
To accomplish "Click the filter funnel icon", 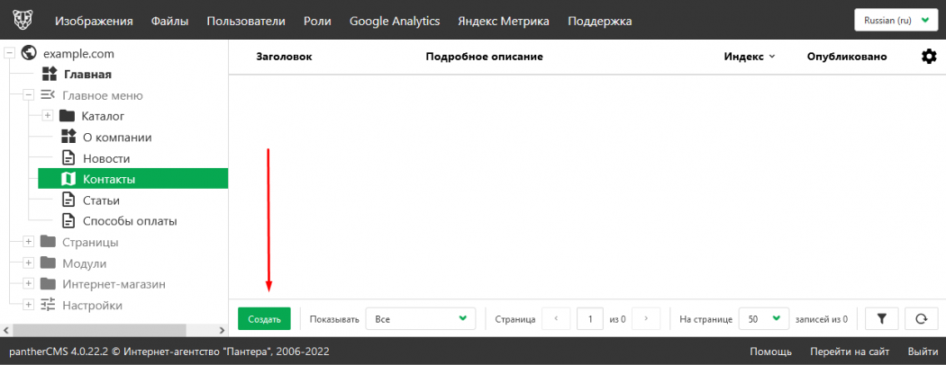I will [x=881, y=318].
